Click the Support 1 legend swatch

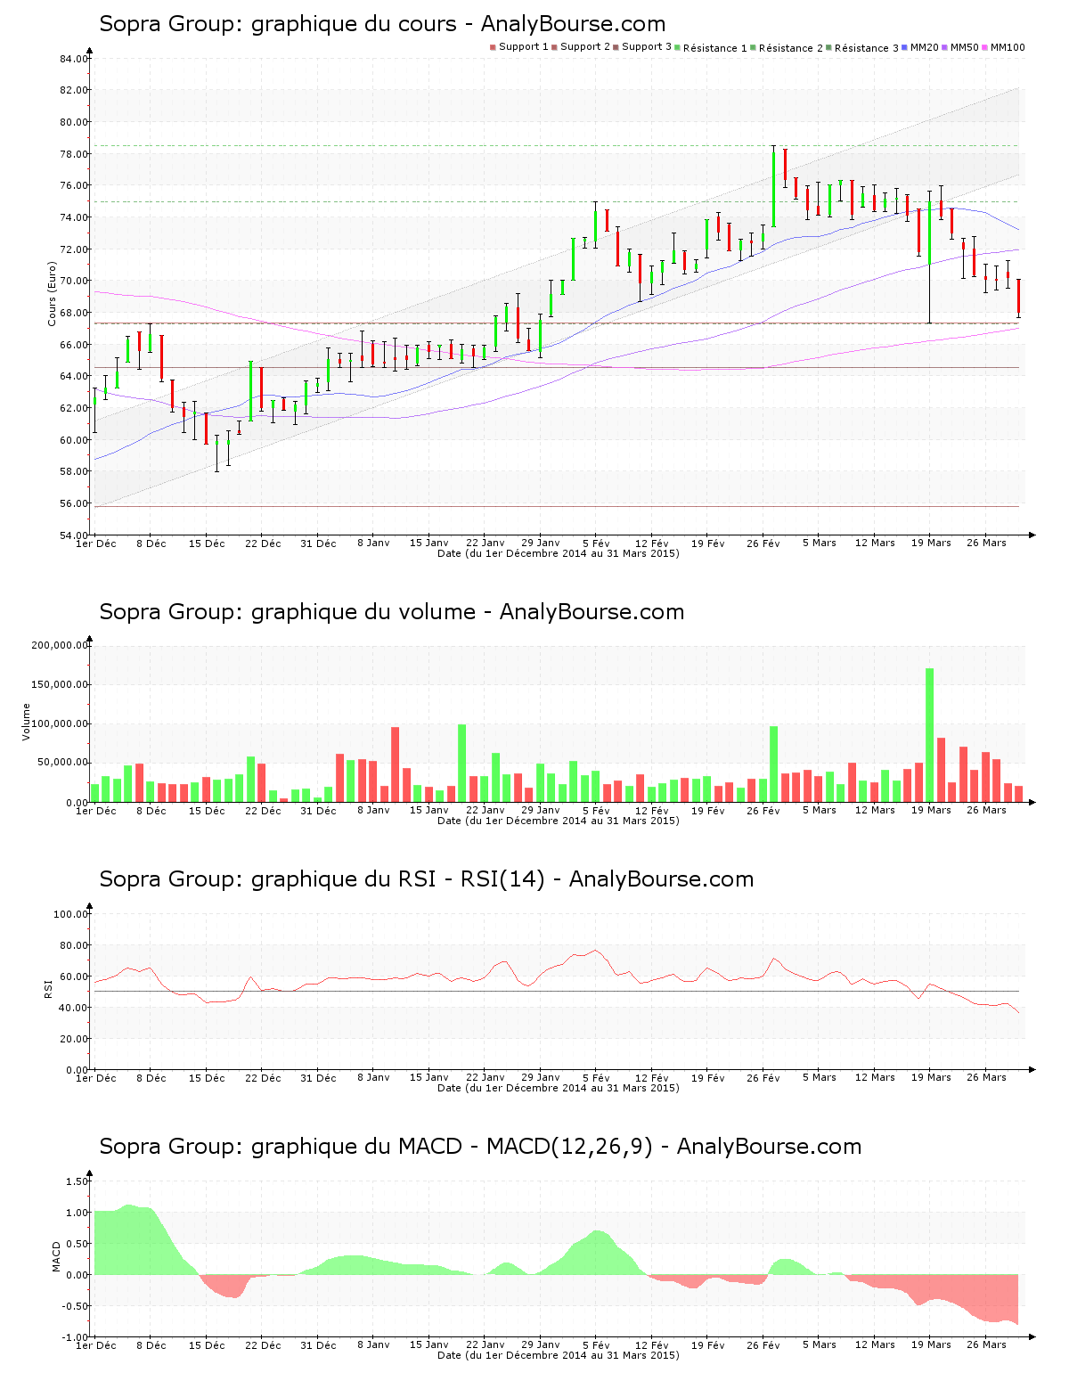[493, 47]
